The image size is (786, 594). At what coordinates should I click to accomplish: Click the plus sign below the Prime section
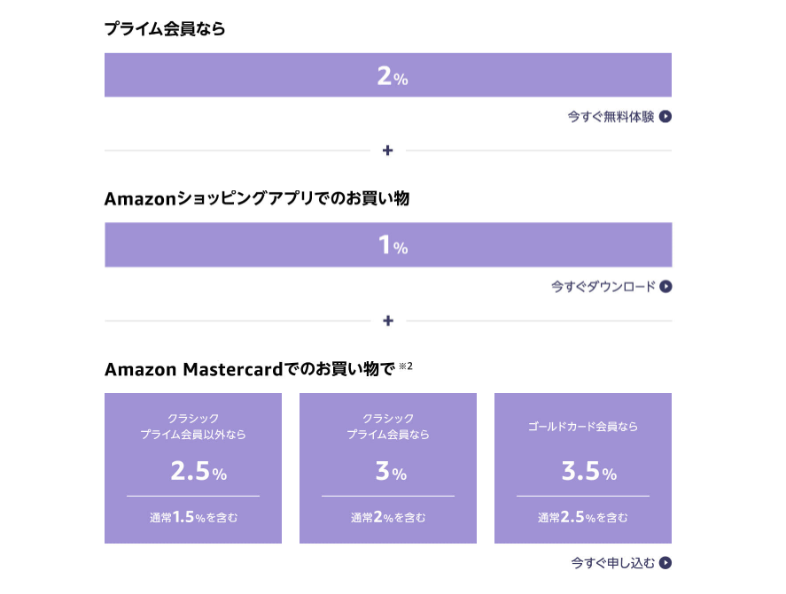pos(387,150)
